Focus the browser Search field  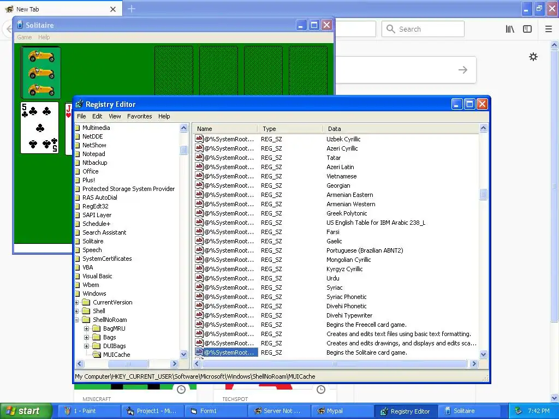coord(423,29)
